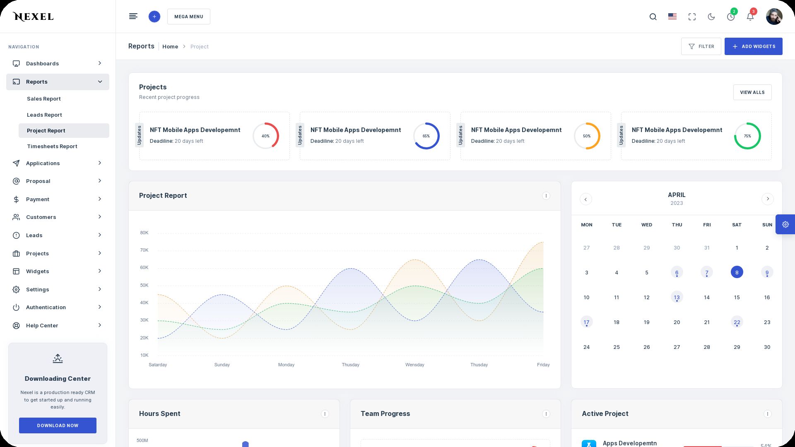Select April 13 on the calendar
The image size is (795, 447).
tap(677, 297)
